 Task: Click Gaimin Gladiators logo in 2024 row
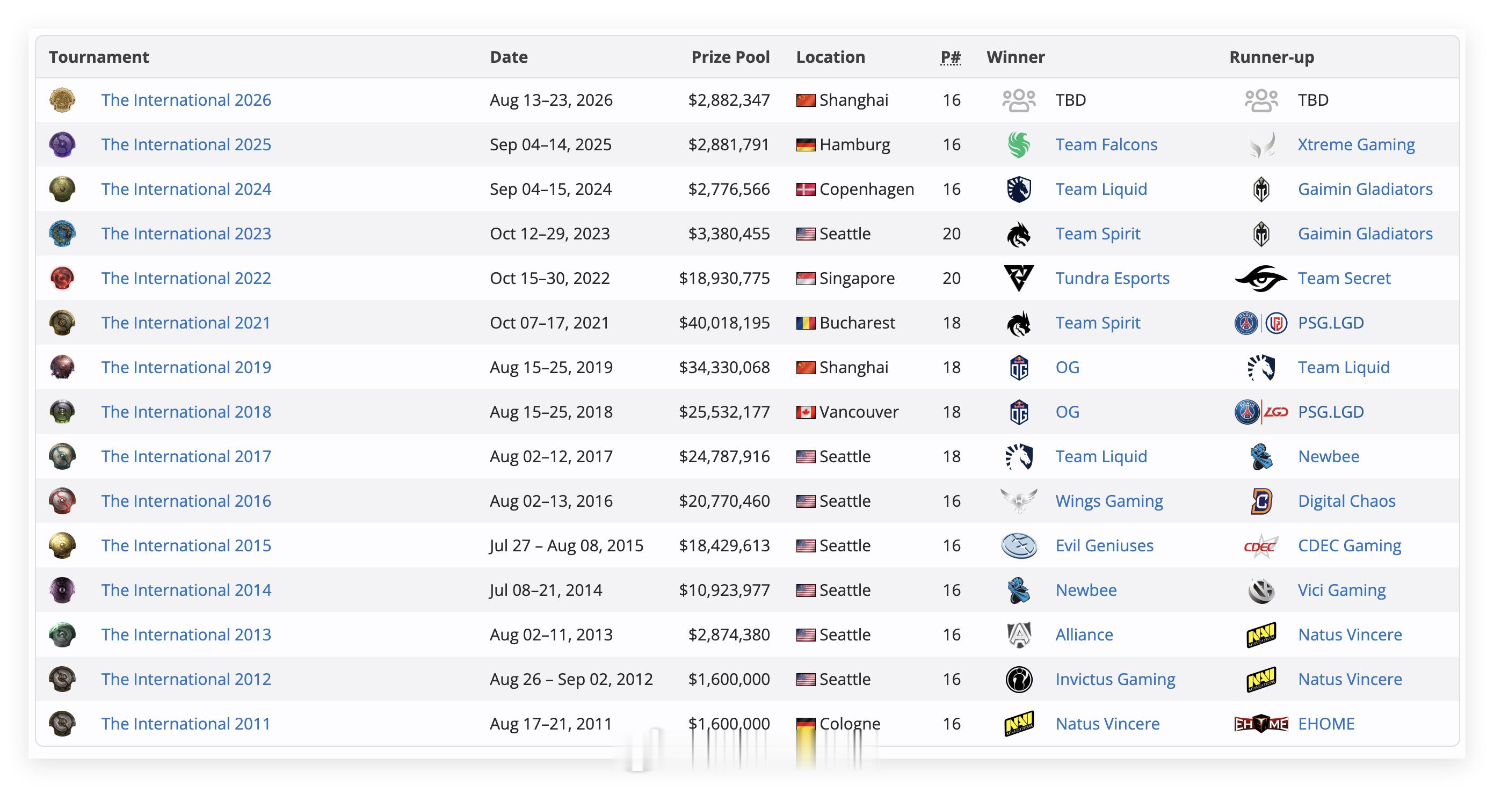coord(1261,189)
